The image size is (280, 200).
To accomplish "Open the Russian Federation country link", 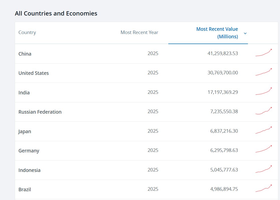I will click(x=40, y=112).
